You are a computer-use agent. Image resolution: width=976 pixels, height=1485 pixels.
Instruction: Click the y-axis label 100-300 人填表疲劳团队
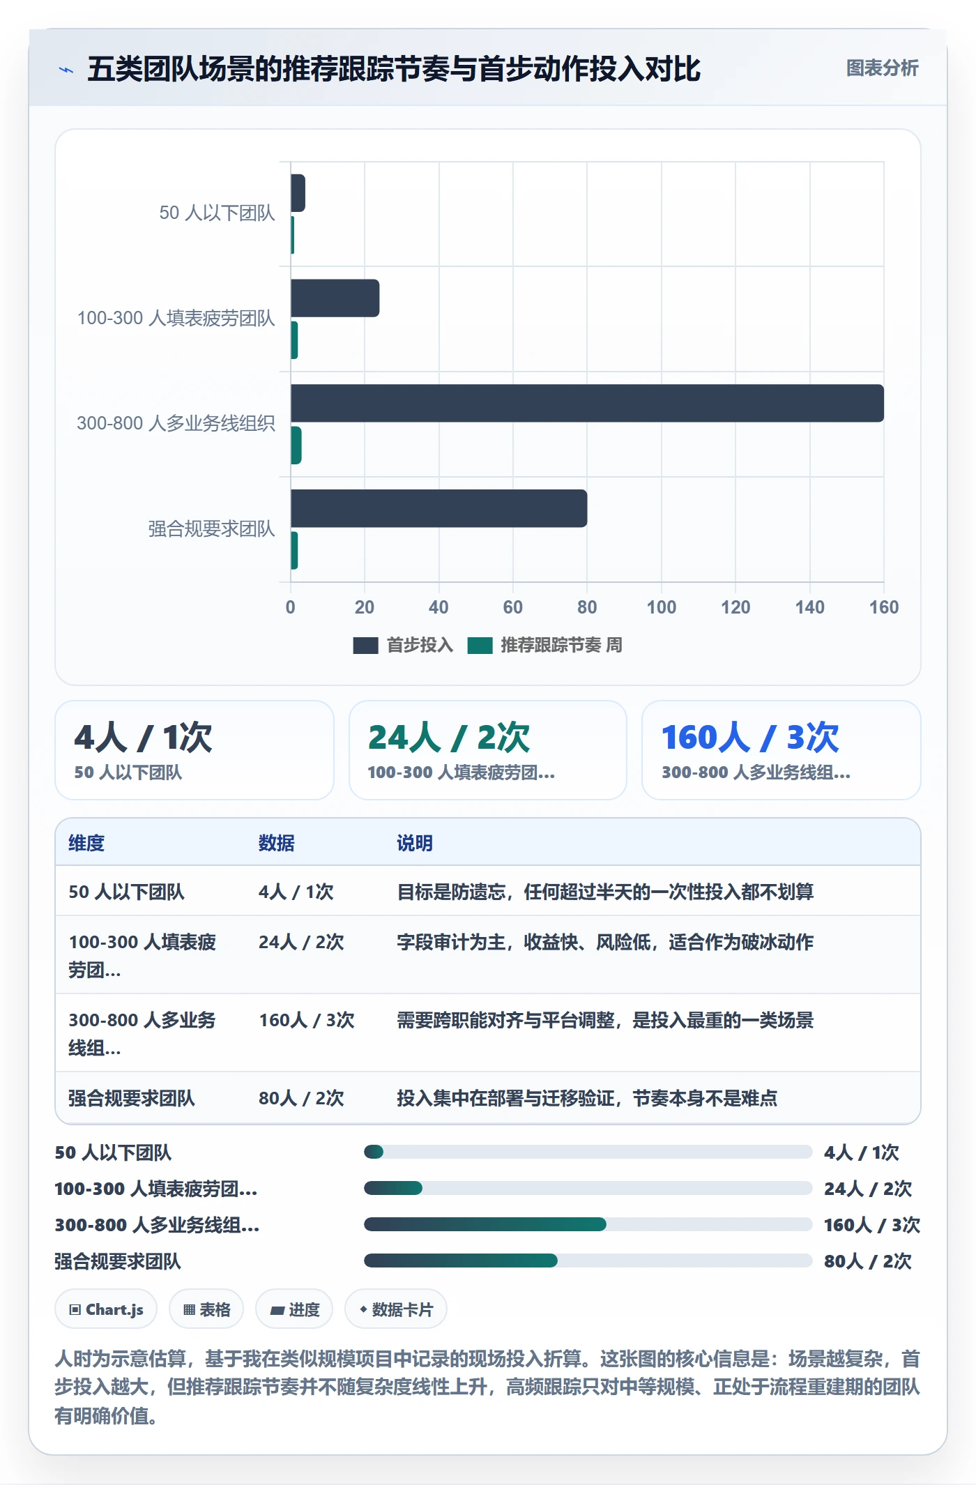tap(176, 318)
